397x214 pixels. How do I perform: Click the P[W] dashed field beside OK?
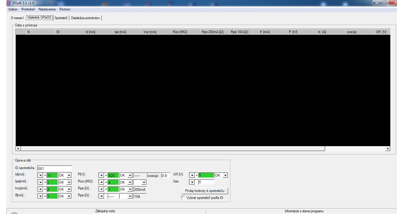[140, 175]
